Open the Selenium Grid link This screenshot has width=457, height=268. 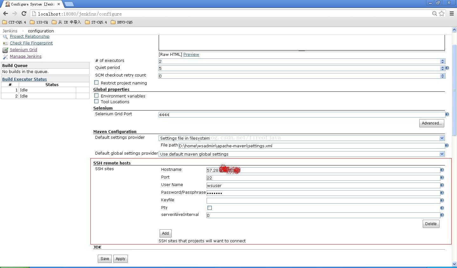[23, 50]
